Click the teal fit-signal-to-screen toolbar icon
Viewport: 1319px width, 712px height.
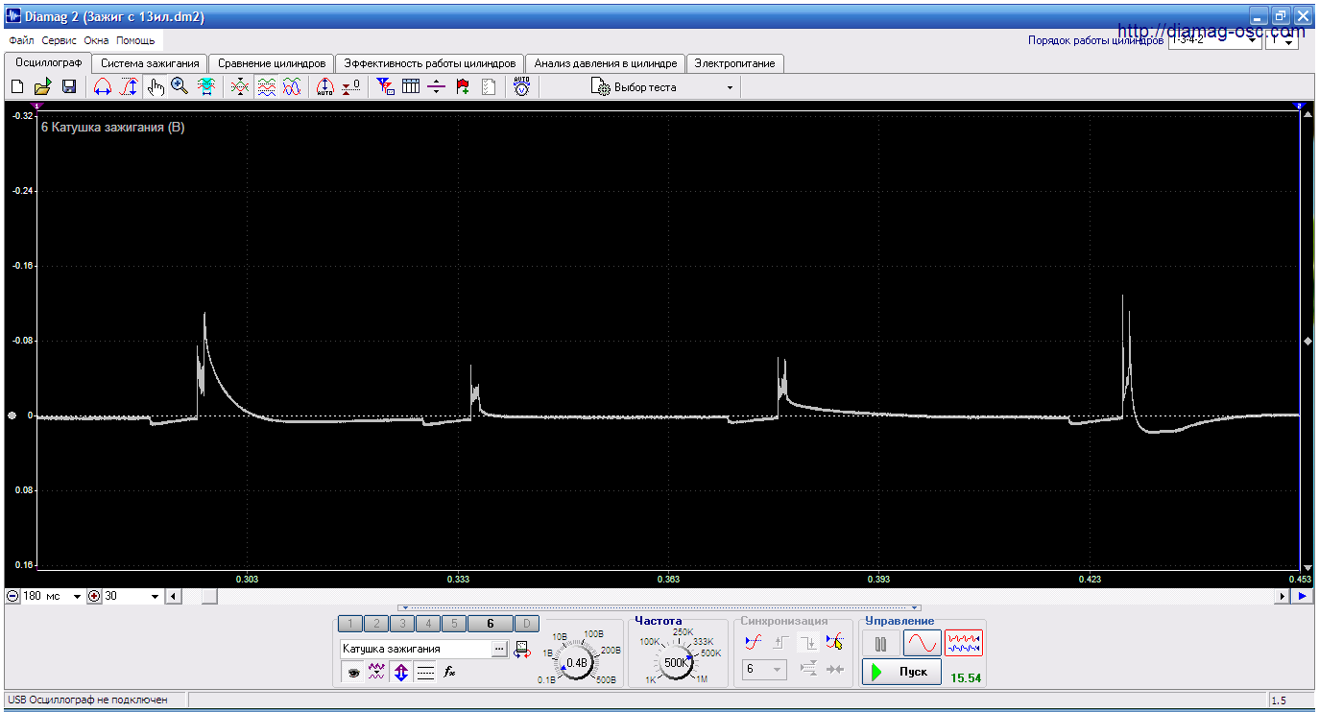coord(205,86)
